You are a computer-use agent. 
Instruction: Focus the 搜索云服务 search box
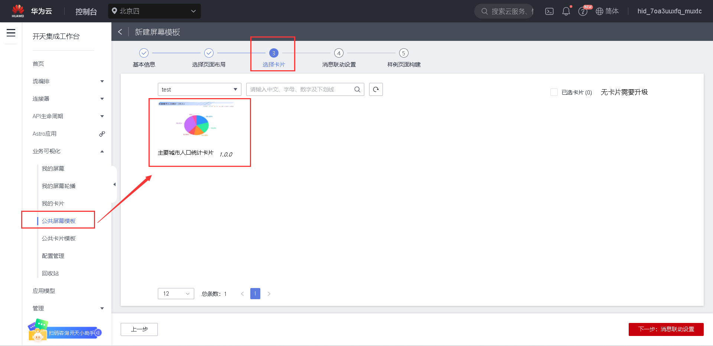[504, 11]
